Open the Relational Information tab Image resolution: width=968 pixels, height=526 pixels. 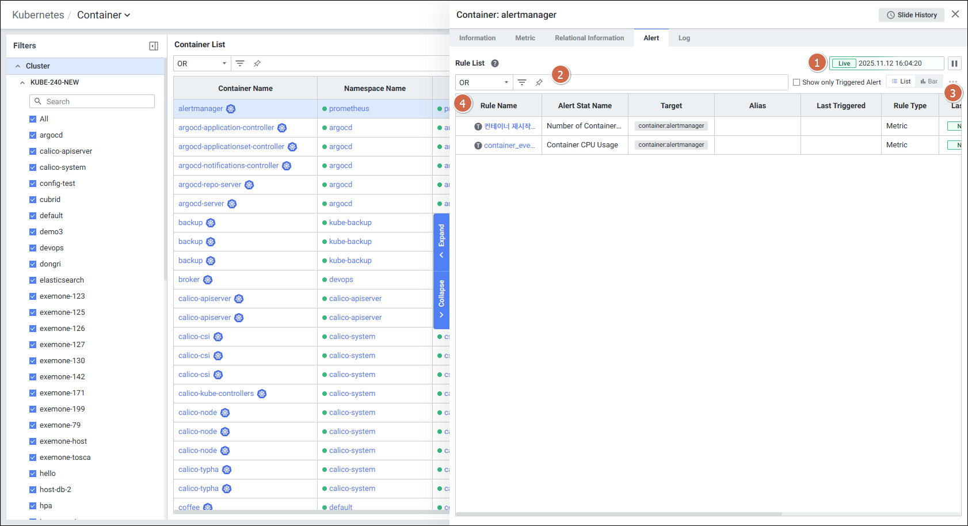589,38
